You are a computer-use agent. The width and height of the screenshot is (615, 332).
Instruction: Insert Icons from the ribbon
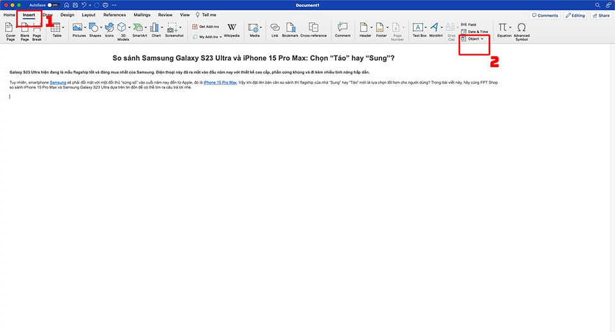[110, 30]
